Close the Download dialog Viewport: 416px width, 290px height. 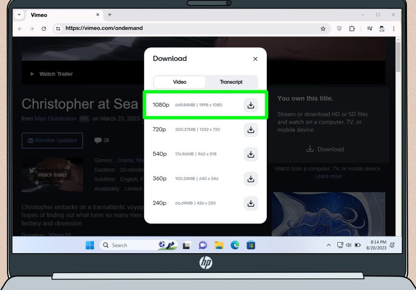coord(255,59)
